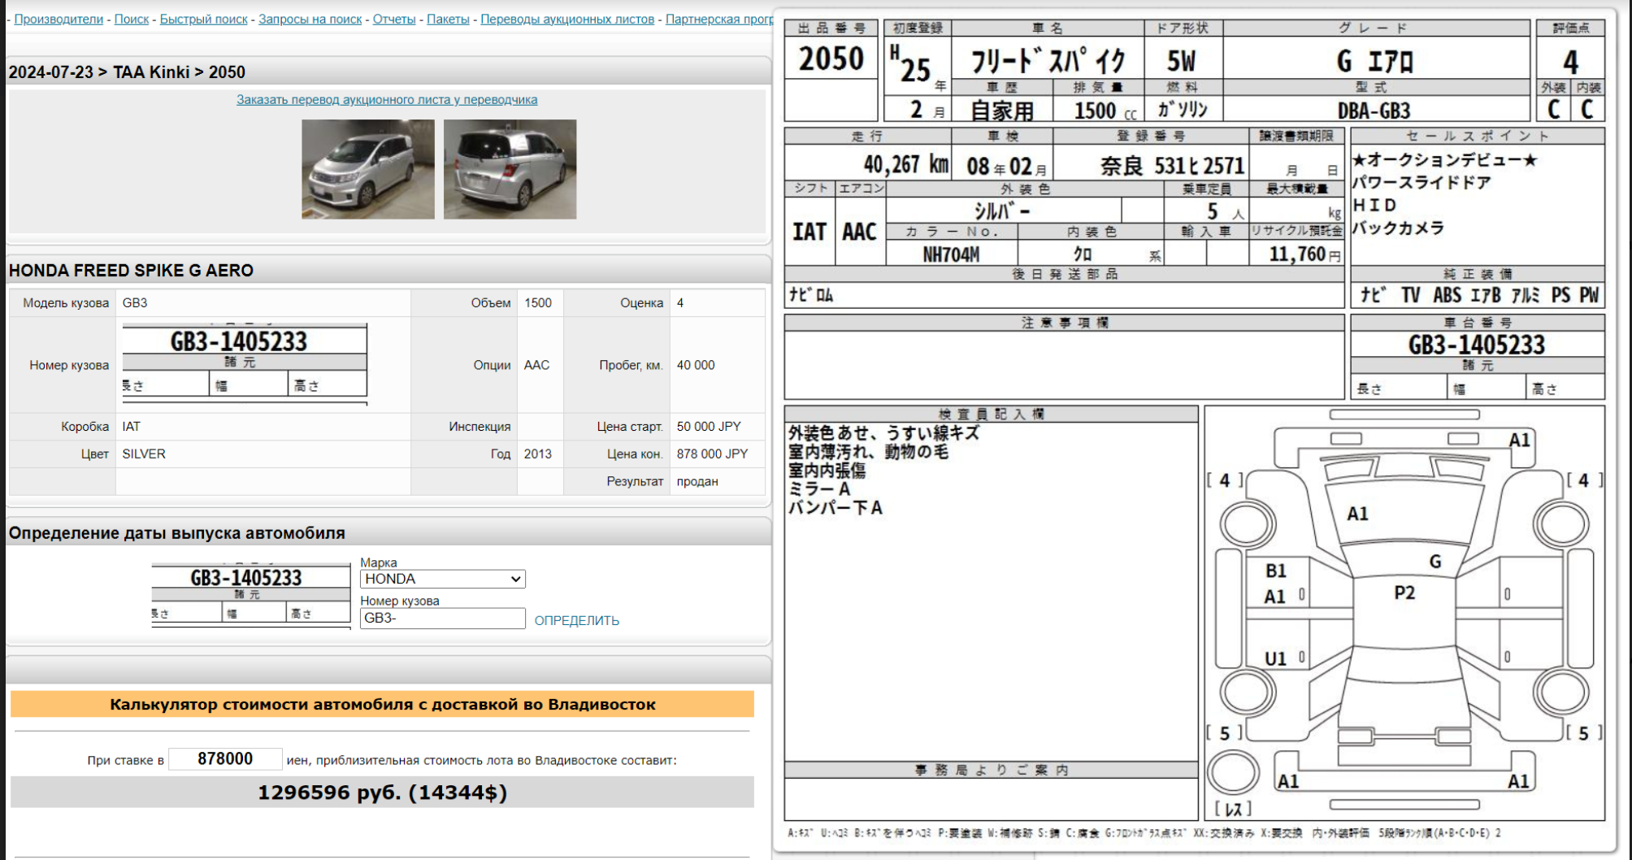Open Запросы на поиск link
The image size is (1632, 860).
coord(310,19)
